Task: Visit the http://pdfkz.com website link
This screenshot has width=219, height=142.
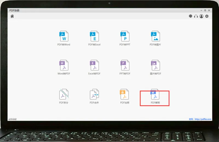Action: pyautogui.click(x=203, y=119)
